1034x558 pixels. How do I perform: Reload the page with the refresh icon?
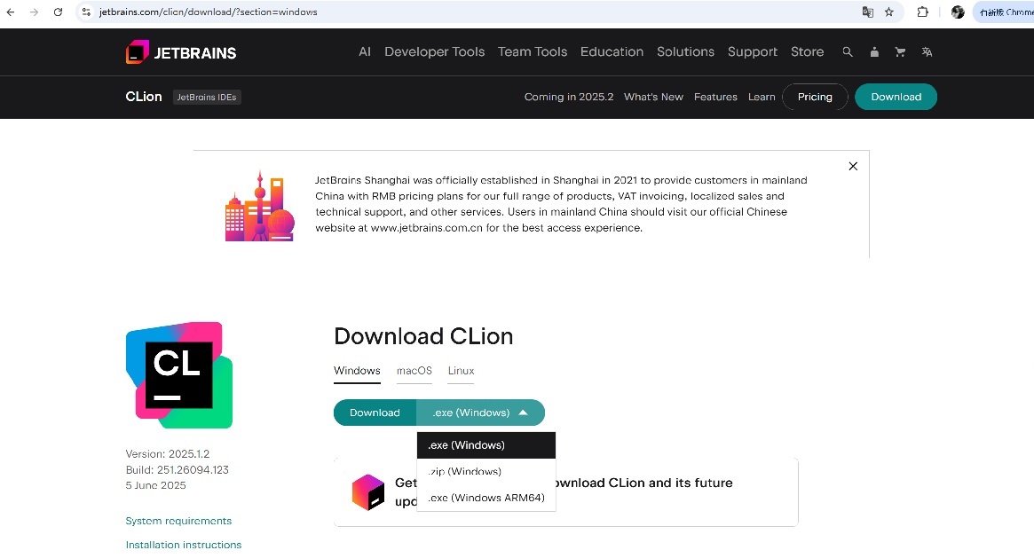point(58,12)
